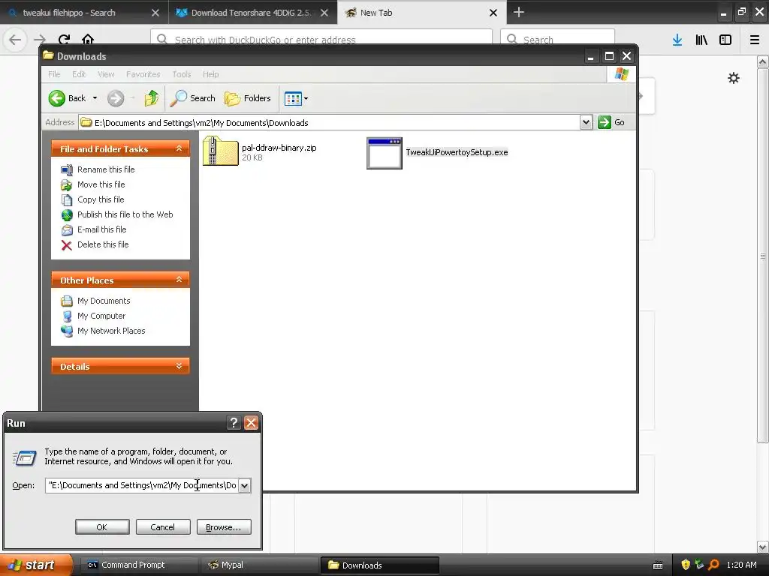The width and height of the screenshot is (769, 576).
Task: Click TweakUiPowertoySetup.exe file name
Action: (457, 152)
